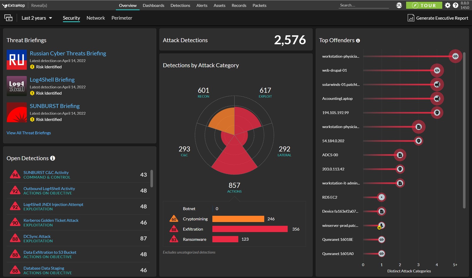Viewport: 472px width, 278px height.
Task: Click Ransomware risk score 83 icon
Action: click(x=174, y=239)
